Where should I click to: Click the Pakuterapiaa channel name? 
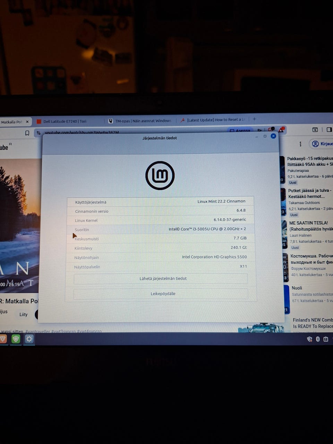pos(298,171)
